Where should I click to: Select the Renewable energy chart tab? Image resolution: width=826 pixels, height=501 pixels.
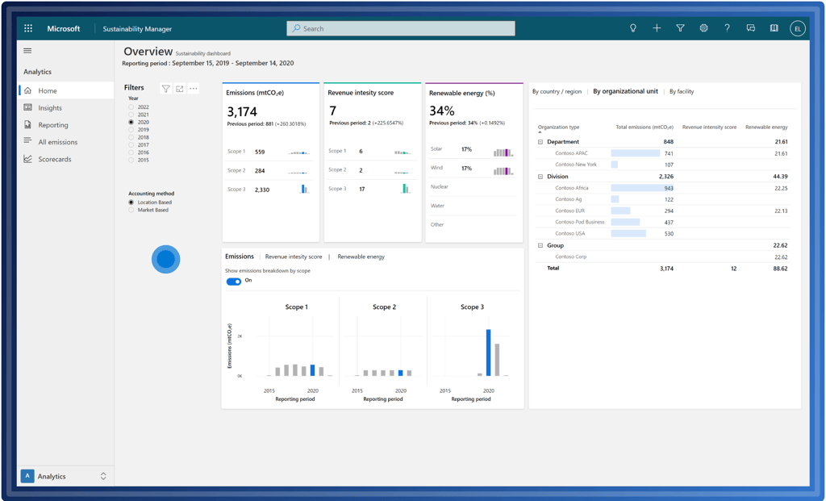tap(361, 257)
